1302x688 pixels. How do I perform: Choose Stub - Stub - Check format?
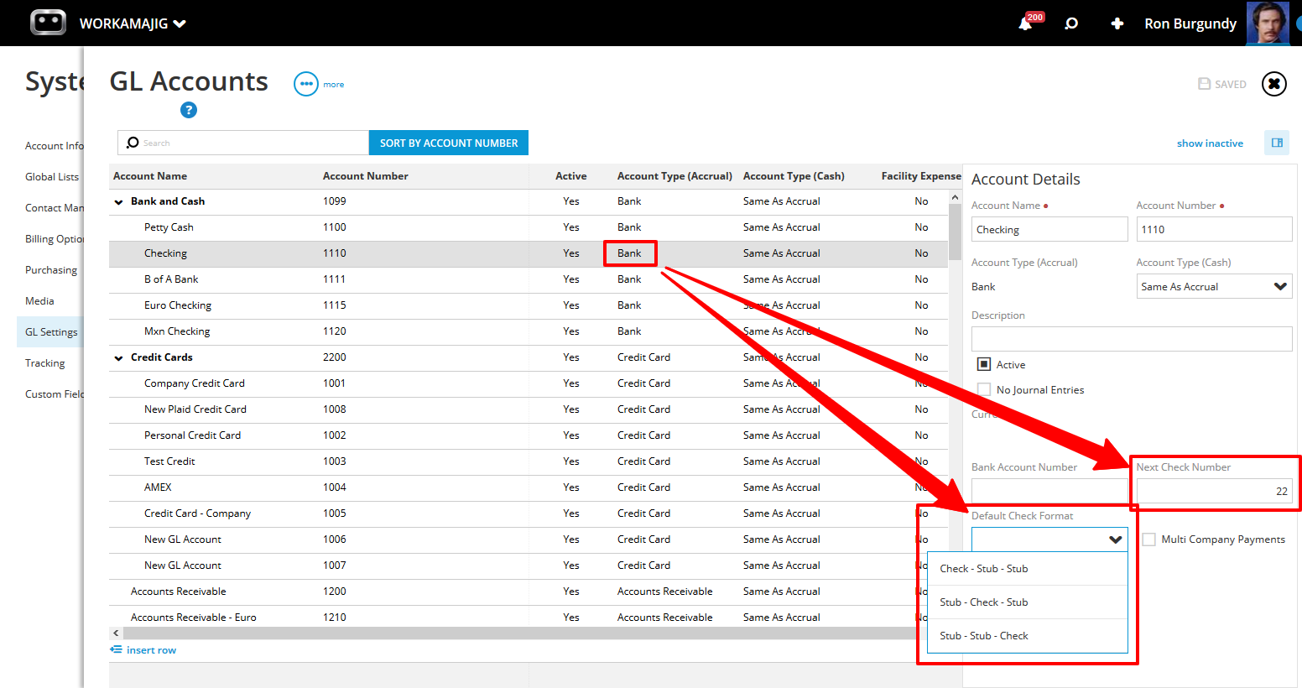pos(1028,636)
